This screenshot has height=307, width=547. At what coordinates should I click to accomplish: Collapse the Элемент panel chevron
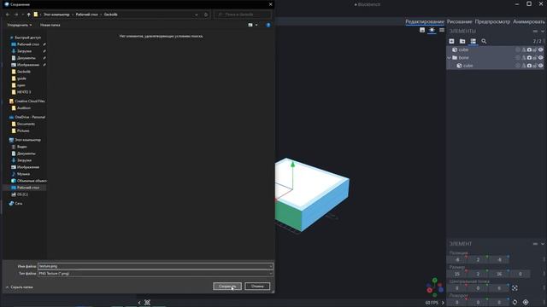point(543,244)
